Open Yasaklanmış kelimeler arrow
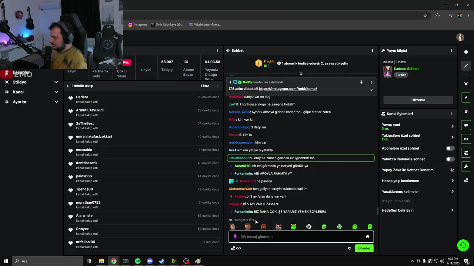This screenshot has width=474, height=266. coord(452,191)
